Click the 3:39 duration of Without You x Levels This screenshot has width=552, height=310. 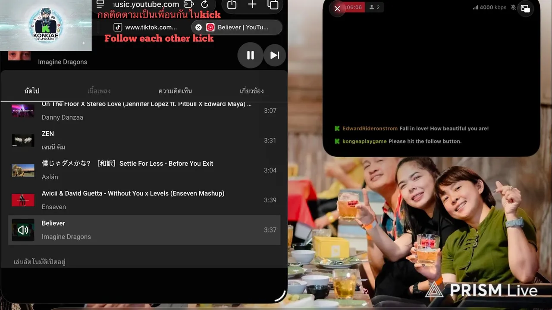click(270, 200)
